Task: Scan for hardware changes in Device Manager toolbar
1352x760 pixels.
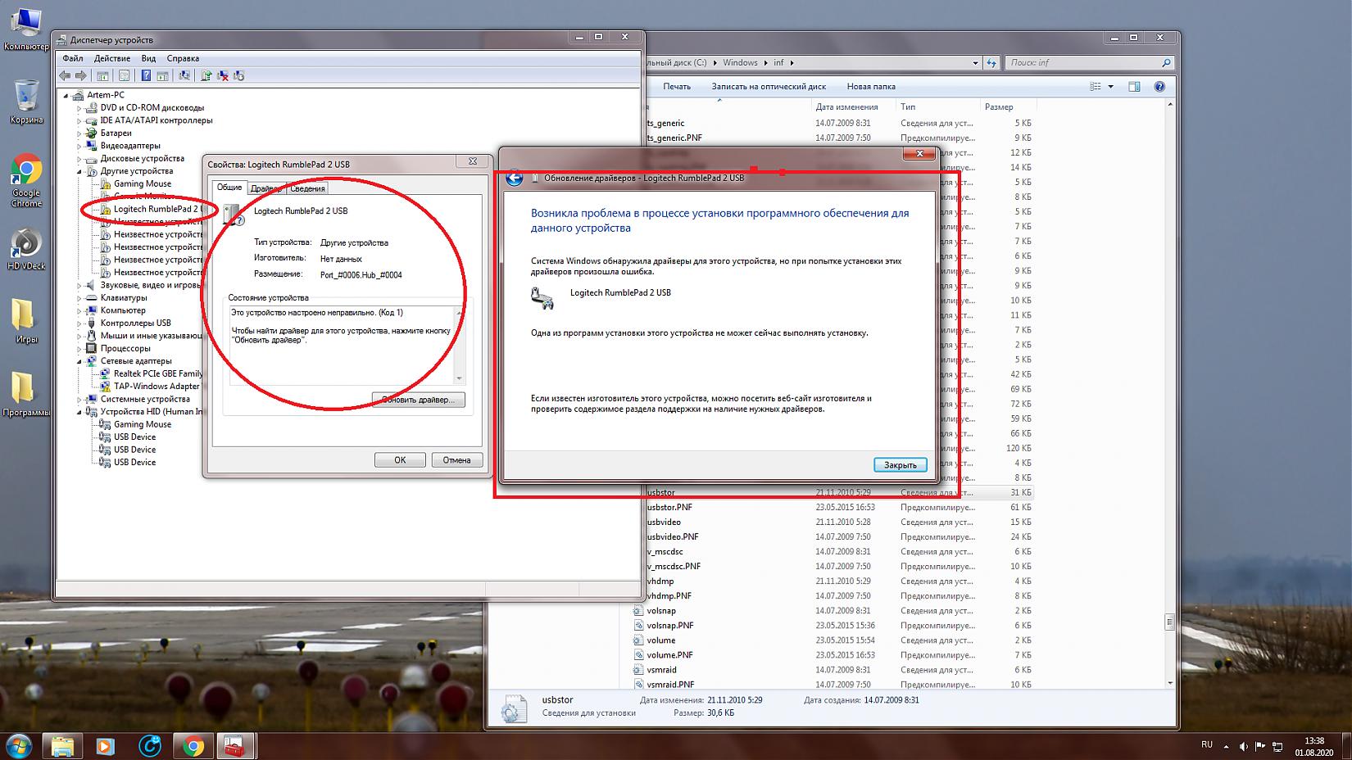Action: click(x=184, y=75)
